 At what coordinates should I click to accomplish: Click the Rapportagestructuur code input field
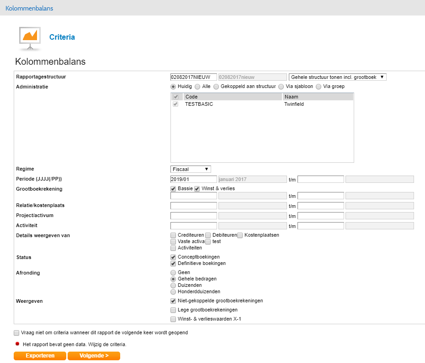193,77
